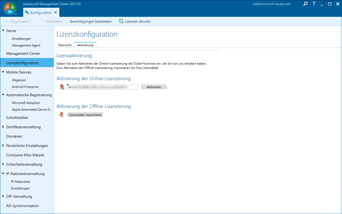Open the search magnifier icon
Viewport: 342px width, 214px height.
(x=305, y=4)
